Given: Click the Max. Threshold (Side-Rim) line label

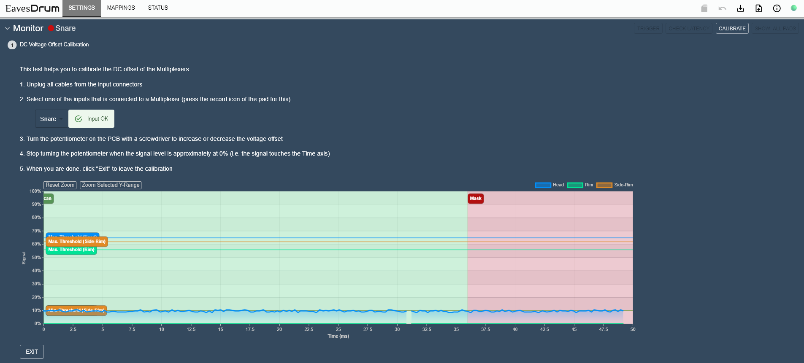Looking at the screenshot, I should pyautogui.click(x=77, y=242).
